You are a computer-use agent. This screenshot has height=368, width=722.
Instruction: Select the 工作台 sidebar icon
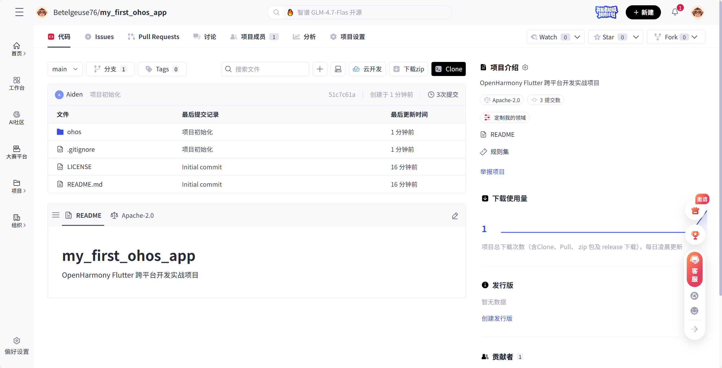[16, 83]
